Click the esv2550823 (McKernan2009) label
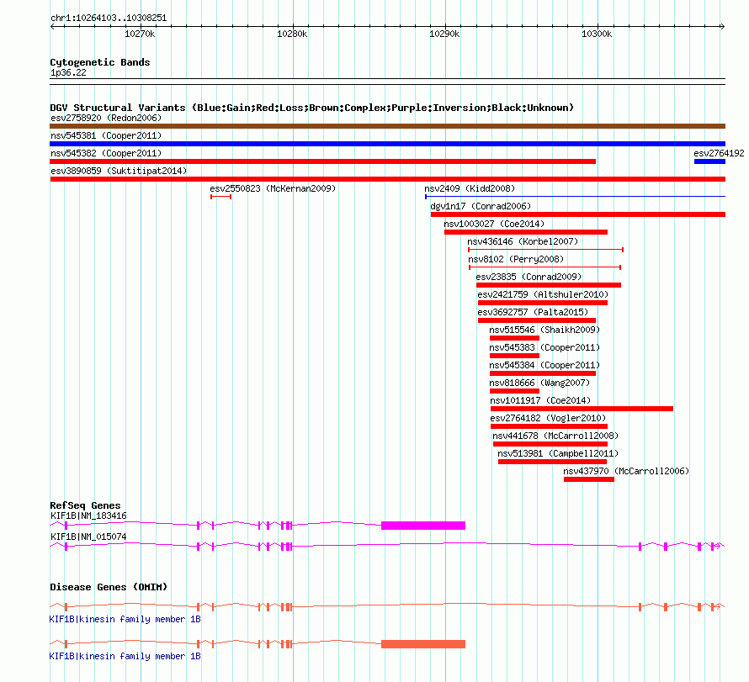Viewport: 749px width, 682px height. 273,188
